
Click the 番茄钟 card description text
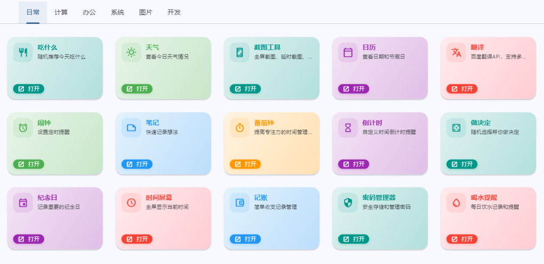283,132
